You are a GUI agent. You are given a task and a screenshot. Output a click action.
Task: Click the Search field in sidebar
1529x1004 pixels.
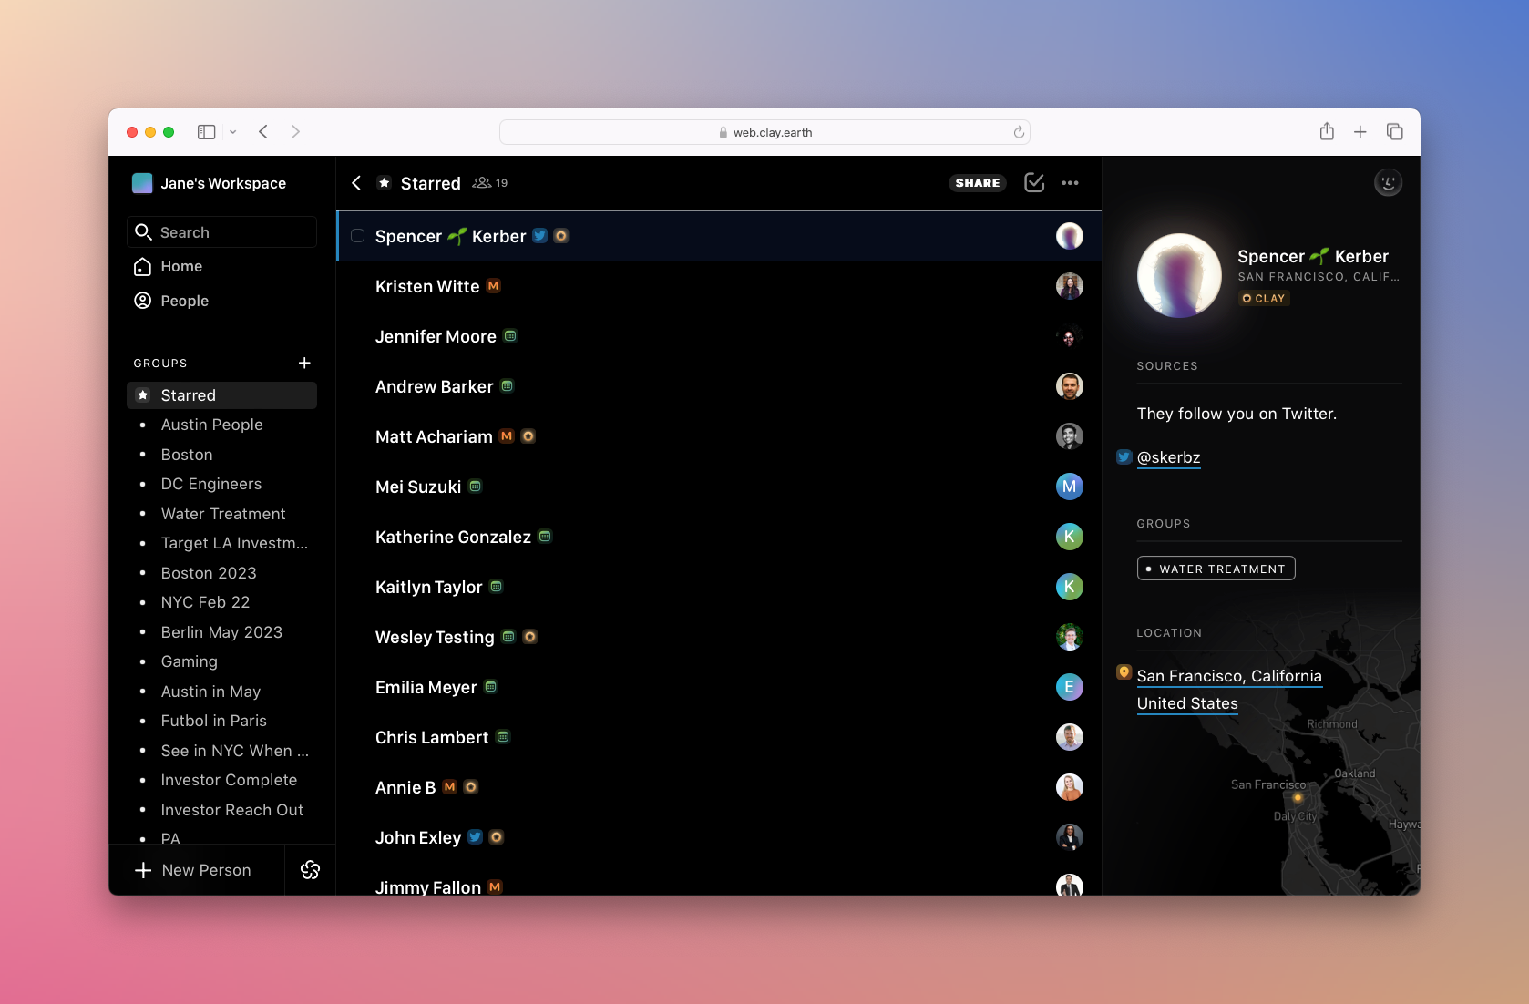[222, 232]
